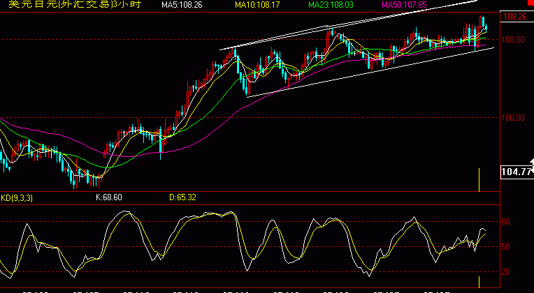Select the MA5:108.26 moving average label
Viewport: 534px width, 293px height.
tap(182, 5)
